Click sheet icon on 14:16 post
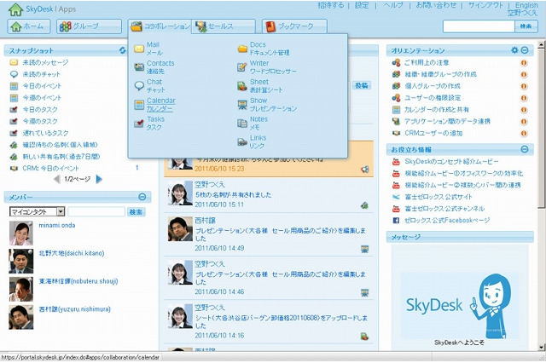 (x=364, y=337)
